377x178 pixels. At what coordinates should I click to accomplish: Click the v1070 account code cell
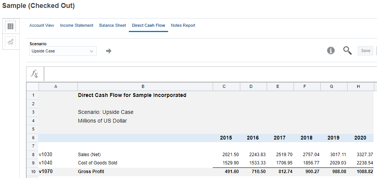click(x=58, y=172)
